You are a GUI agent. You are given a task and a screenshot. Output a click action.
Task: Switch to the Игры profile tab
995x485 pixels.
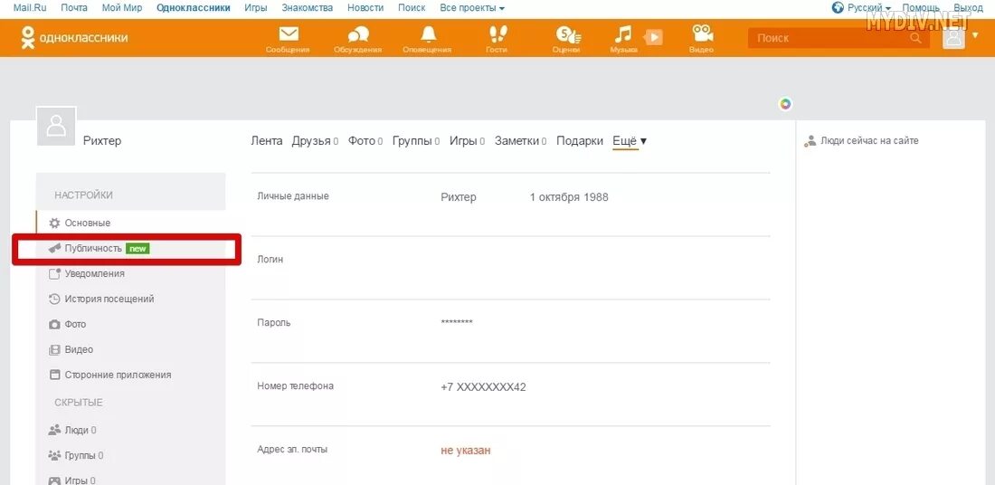(x=467, y=141)
